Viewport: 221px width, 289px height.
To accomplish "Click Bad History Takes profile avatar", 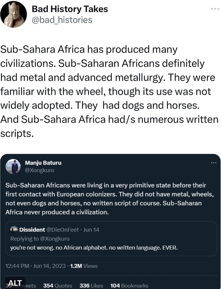I will click(15, 14).
